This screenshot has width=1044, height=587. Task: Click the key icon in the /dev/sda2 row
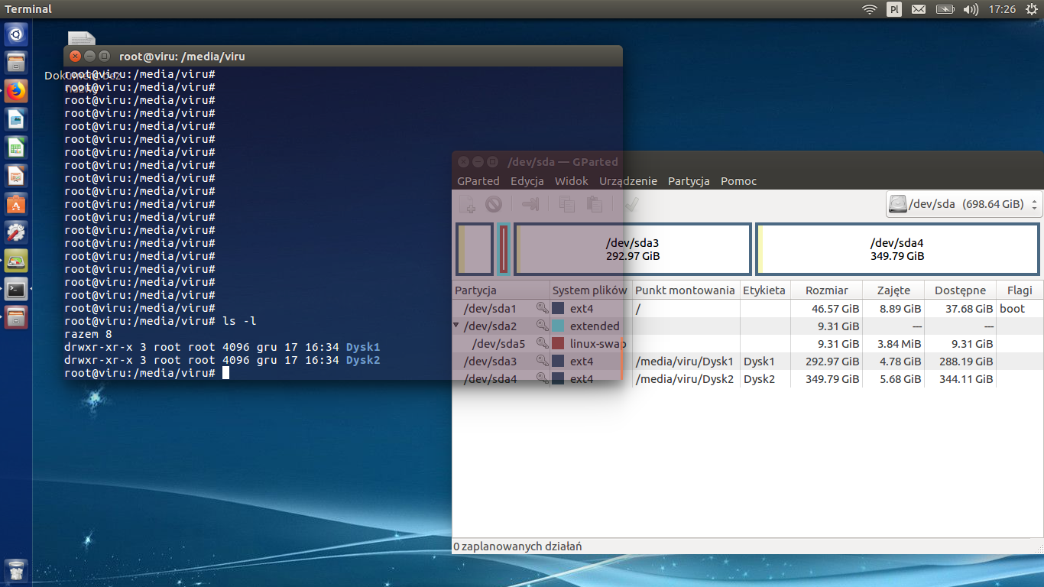click(x=543, y=326)
